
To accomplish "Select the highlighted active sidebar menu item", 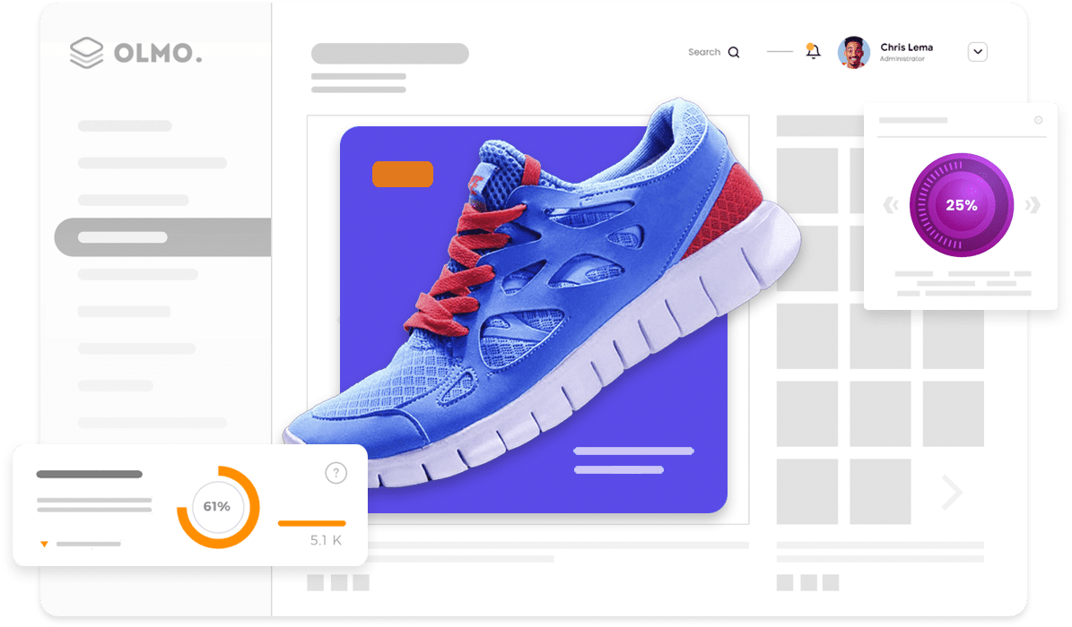I will tap(162, 237).
